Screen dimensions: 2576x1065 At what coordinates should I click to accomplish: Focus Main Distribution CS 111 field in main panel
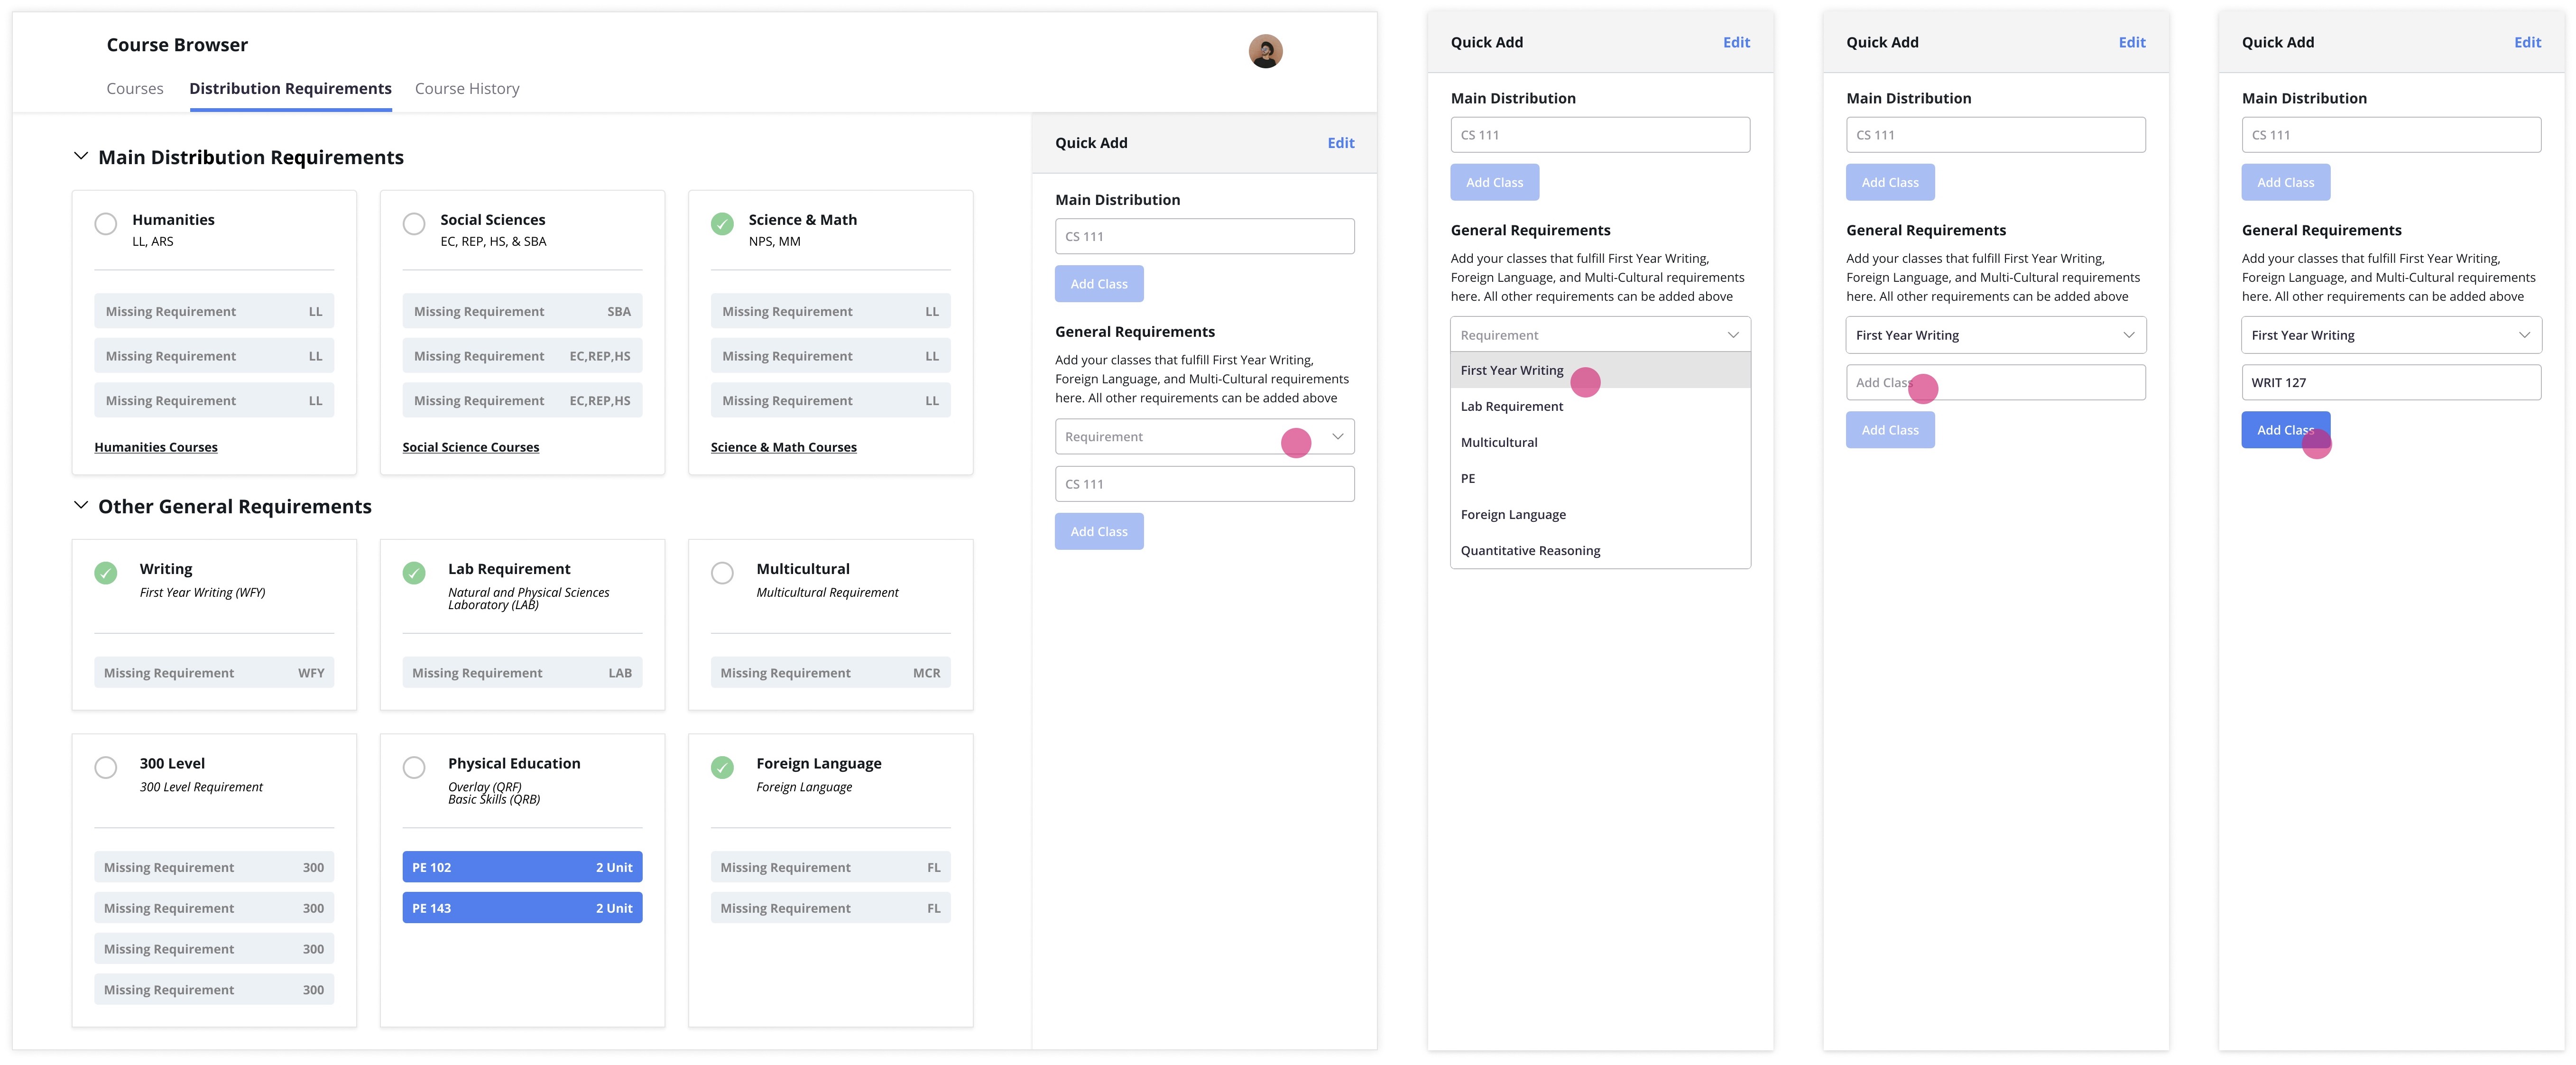tap(1205, 236)
